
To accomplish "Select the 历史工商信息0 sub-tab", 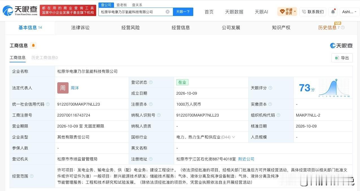I will point(45,58).
